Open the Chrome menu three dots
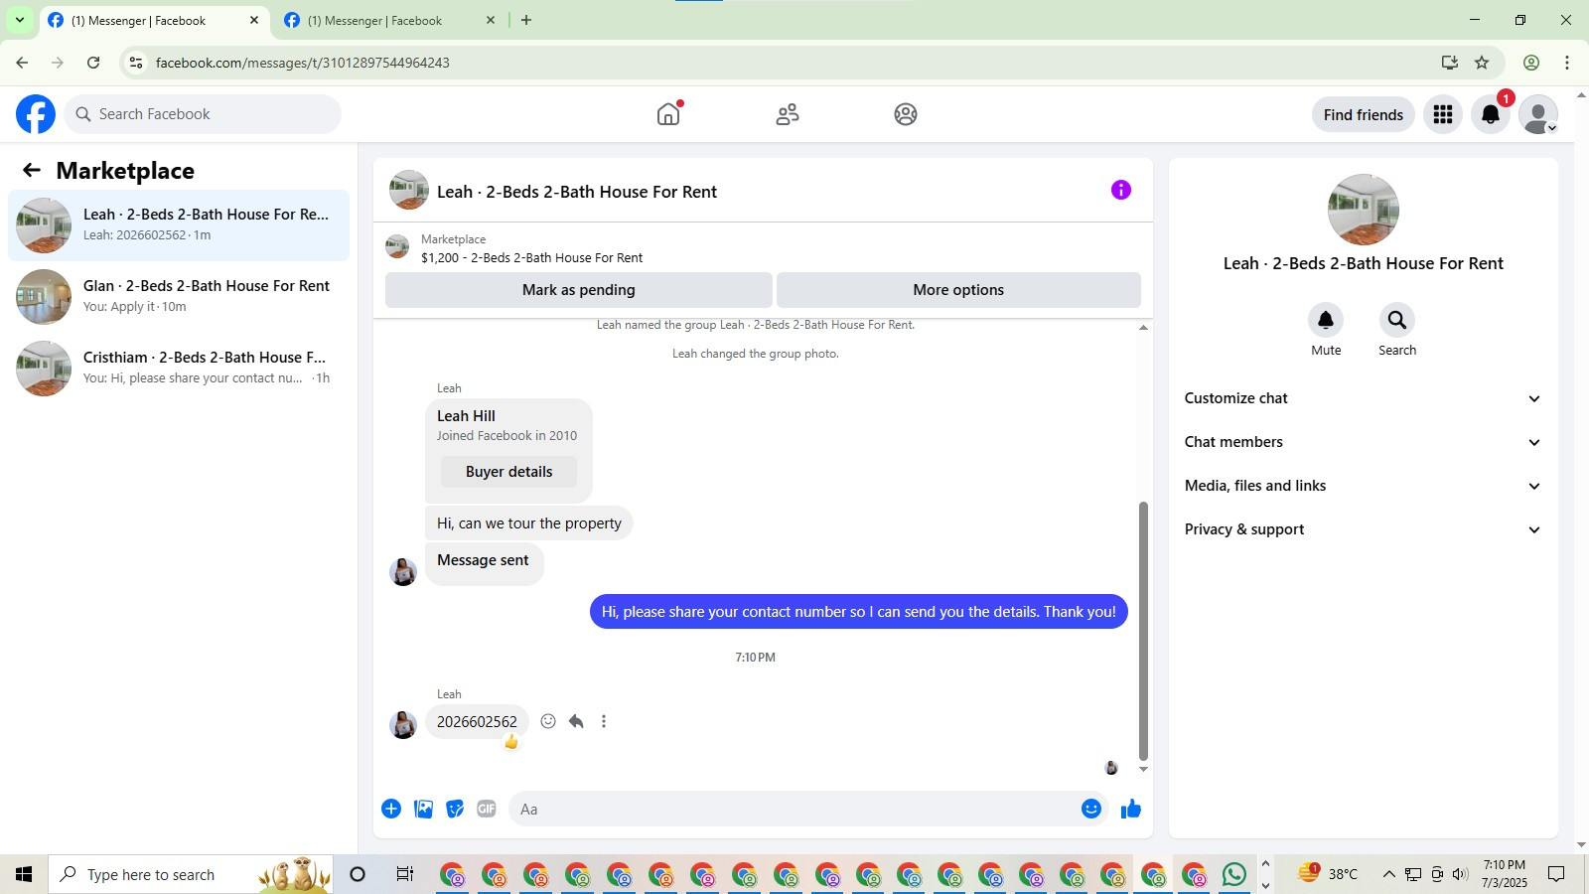 [x=1567, y=63]
